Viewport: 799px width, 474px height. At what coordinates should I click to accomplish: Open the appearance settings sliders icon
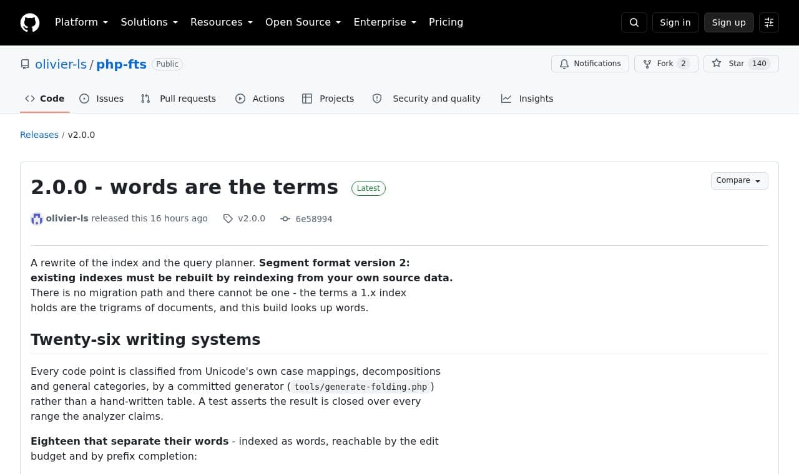click(769, 22)
